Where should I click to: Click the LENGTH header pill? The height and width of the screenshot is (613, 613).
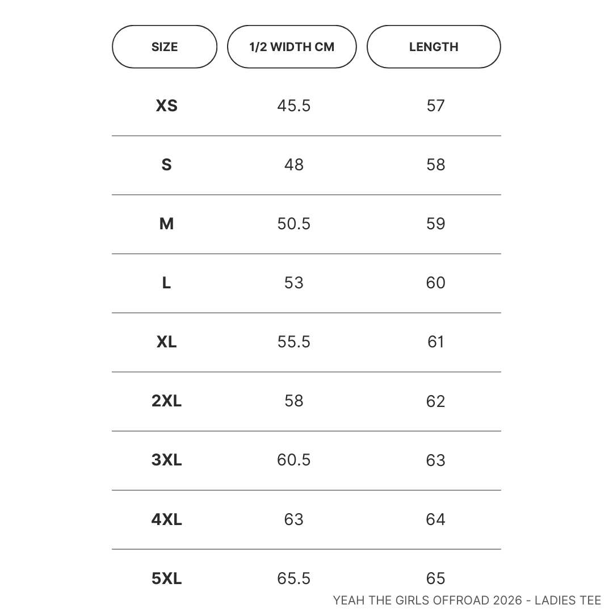434,47
